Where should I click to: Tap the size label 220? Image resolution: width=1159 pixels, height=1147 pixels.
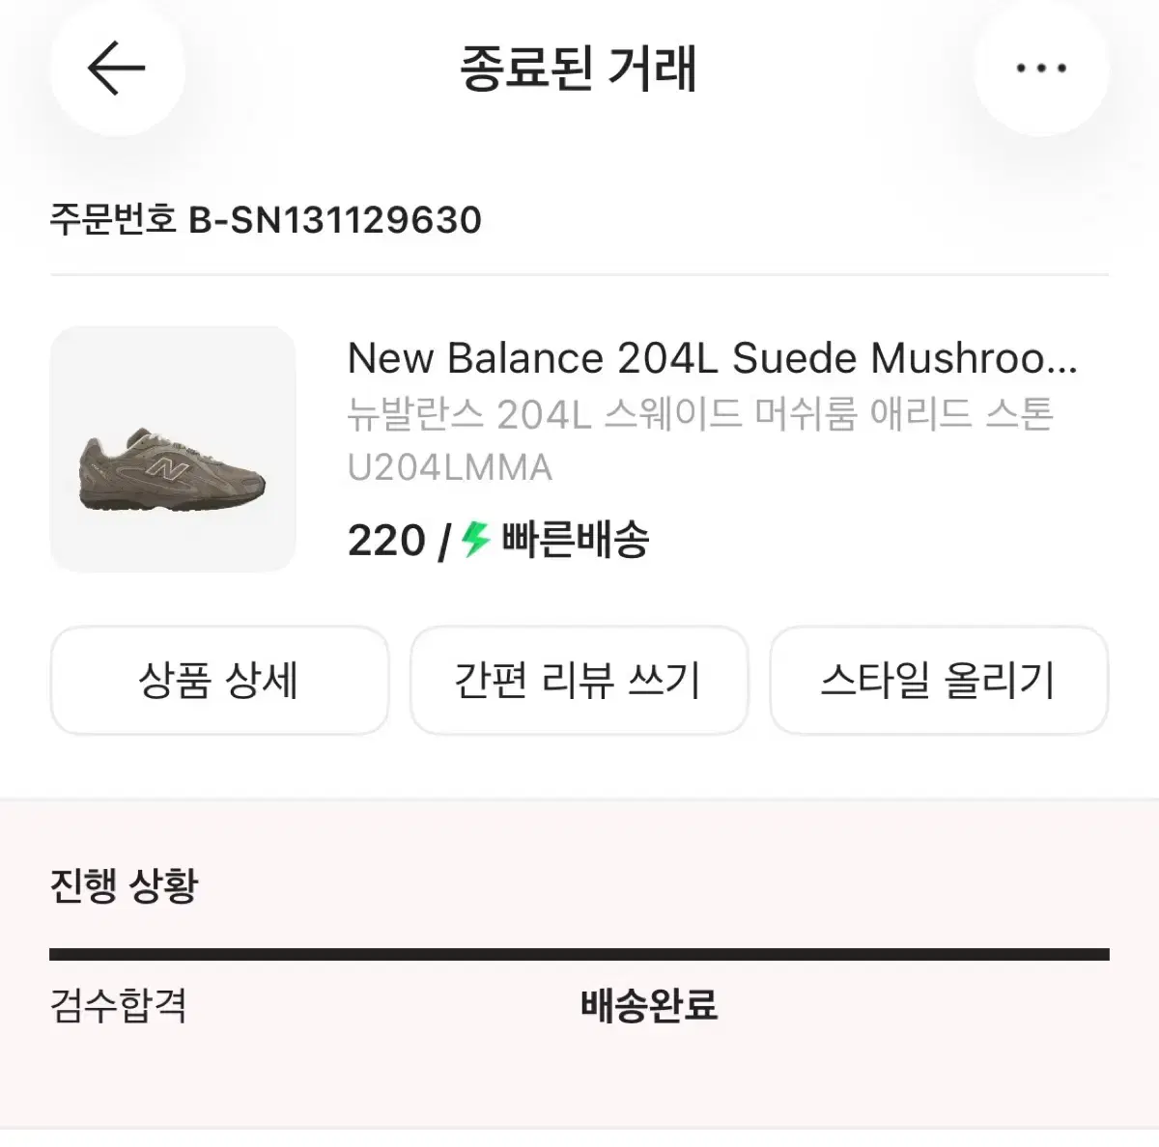tap(384, 541)
